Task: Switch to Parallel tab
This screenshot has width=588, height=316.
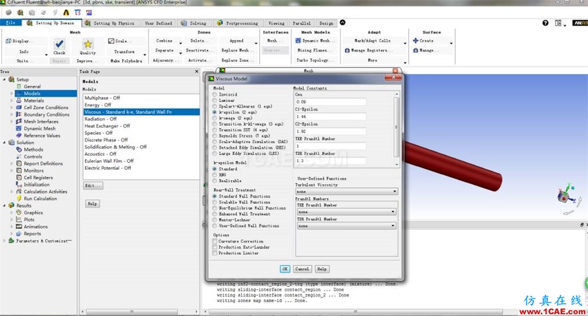Action: click(301, 23)
